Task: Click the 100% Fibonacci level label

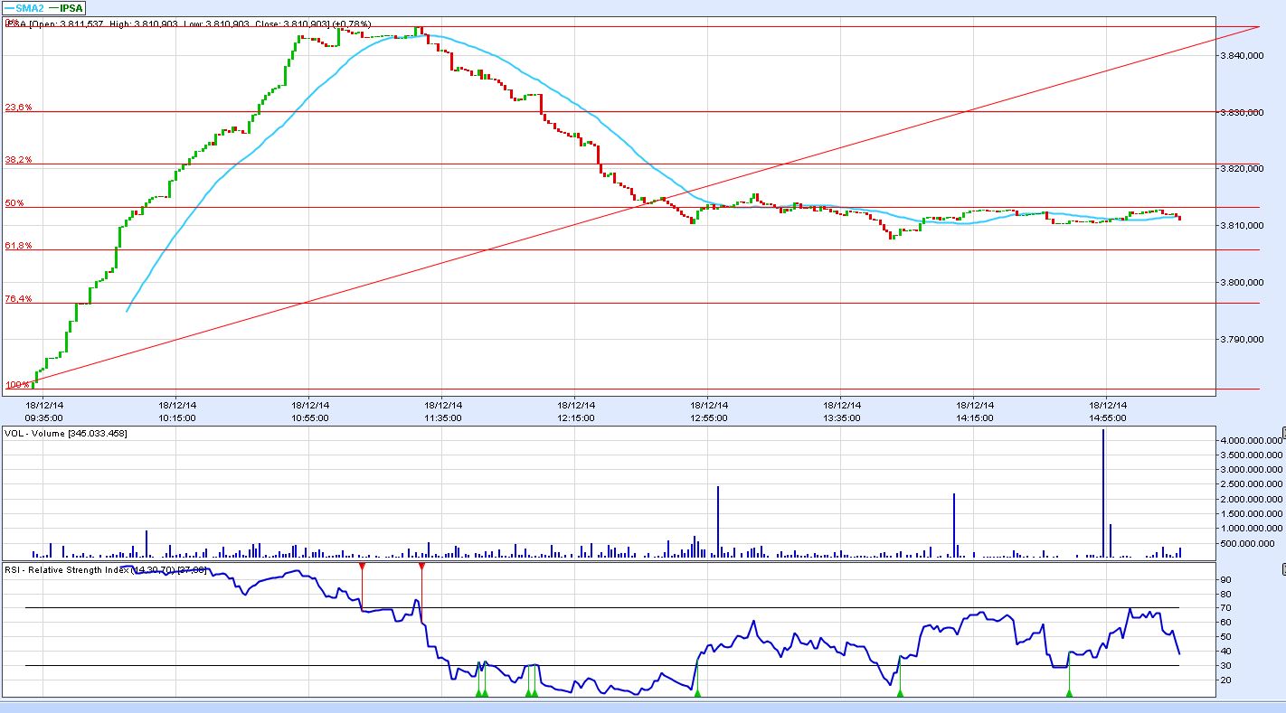Action: (16, 385)
